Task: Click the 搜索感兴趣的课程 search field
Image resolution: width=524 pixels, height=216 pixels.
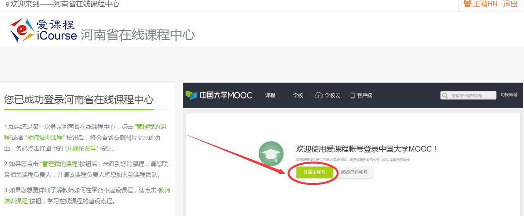Action: click(x=469, y=95)
